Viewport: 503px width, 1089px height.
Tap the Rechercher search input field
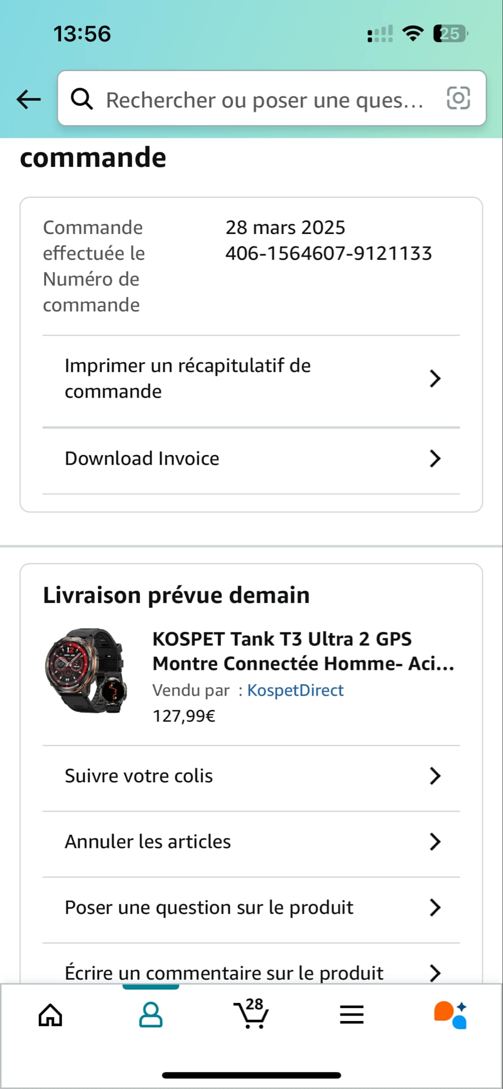pos(265,99)
